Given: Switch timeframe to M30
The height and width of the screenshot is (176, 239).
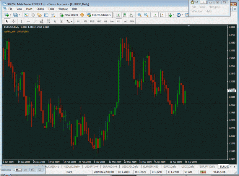Looking at the screenshot, I should click(99, 21).
